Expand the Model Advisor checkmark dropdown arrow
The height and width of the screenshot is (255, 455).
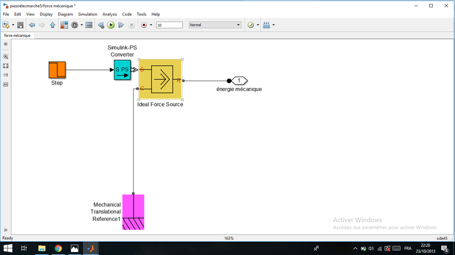tap(258, 25)
